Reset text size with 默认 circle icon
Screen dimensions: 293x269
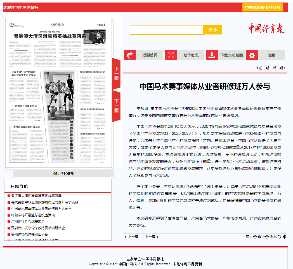[279, 237]
